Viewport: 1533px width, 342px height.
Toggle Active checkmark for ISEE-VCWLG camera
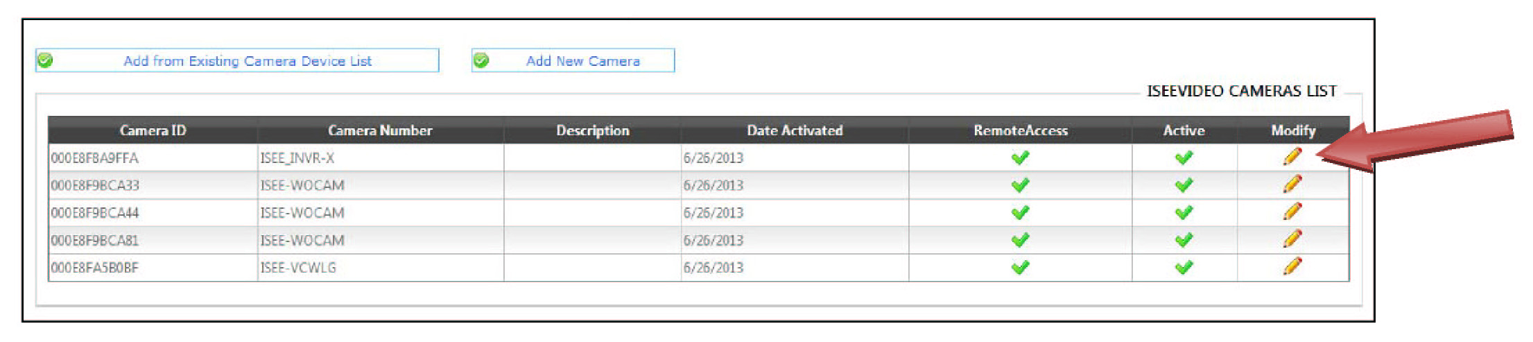[1184, 267]
